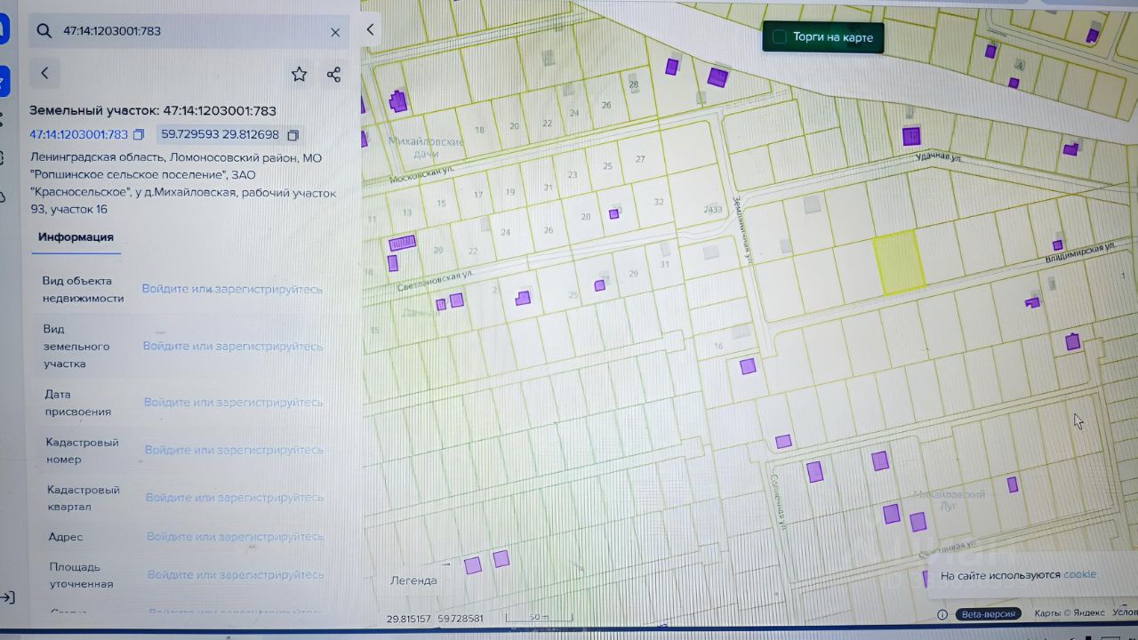Open the Легенда map panel
1138x640 pixels.
pyautogui.click(x=413, y=580)
